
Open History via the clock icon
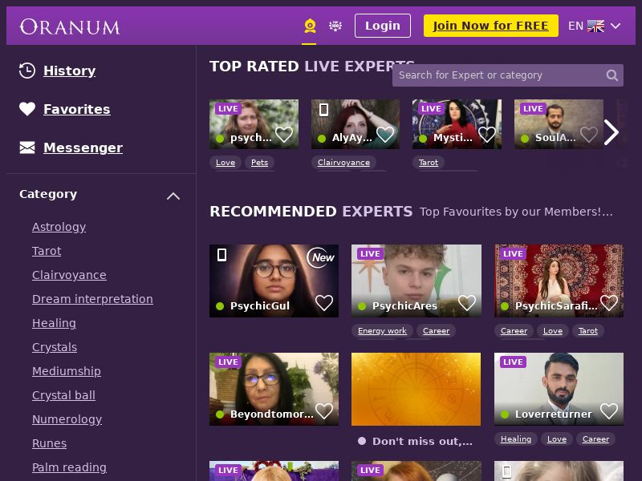click(x=27, y=71)
